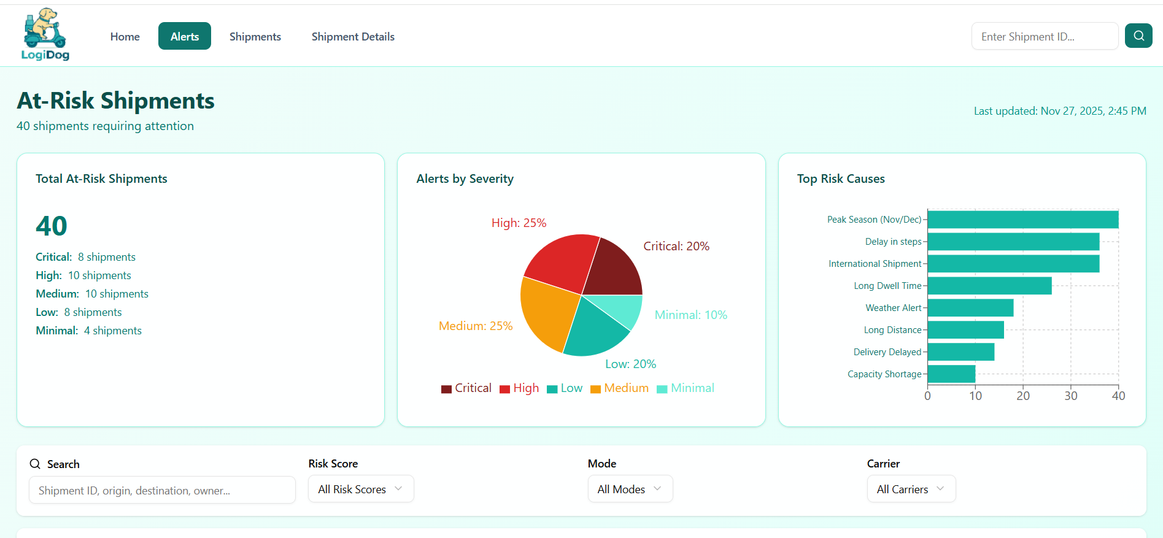Click the 'Last updated: Nov 27, 2025' timestamp
Image resolution: width=1163 pixels, height=538 pixels.
pos(1060,111)
